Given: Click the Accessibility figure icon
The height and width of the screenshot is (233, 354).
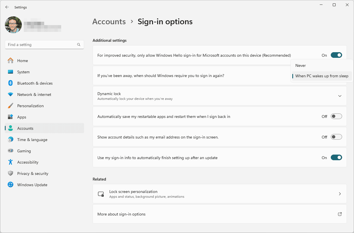Looking at the screenshot, I should point(10,162).
